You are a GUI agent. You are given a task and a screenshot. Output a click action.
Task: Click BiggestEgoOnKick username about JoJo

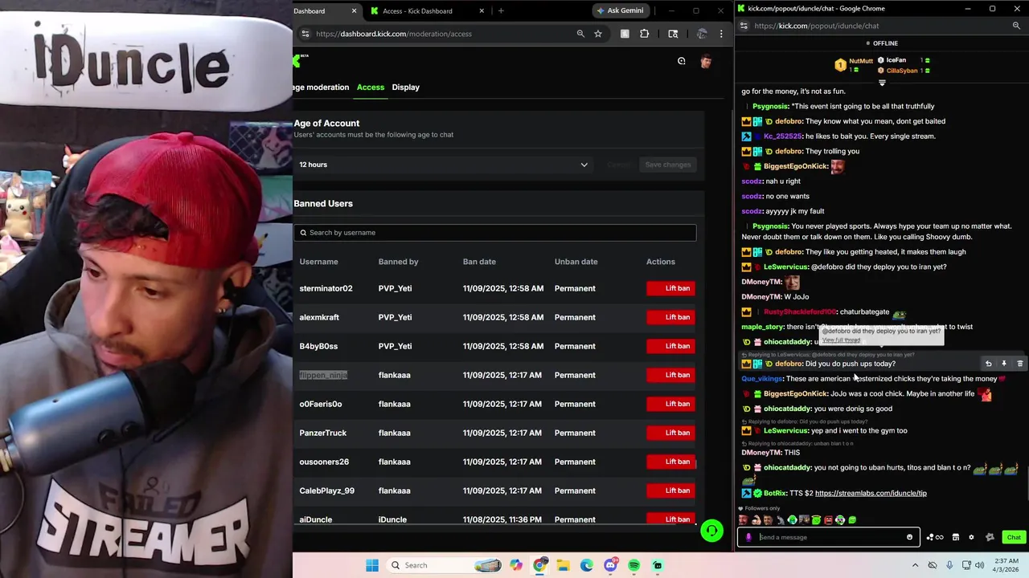coord(796,393)
